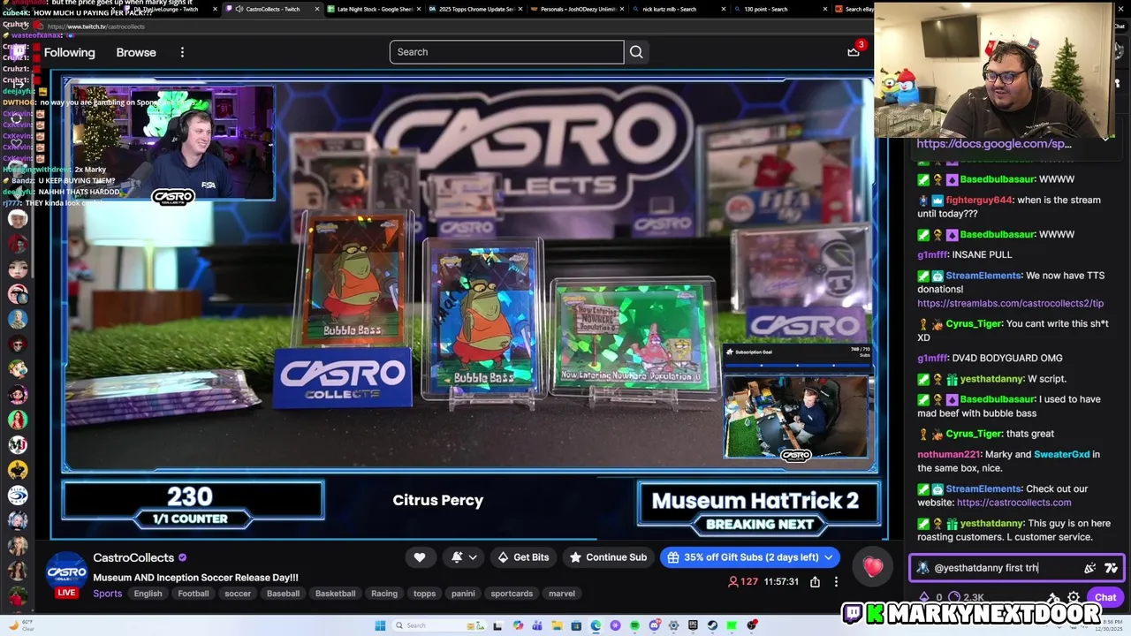
Task: Open the castrocollects.com website link in chat
Action: [1013, 503]
